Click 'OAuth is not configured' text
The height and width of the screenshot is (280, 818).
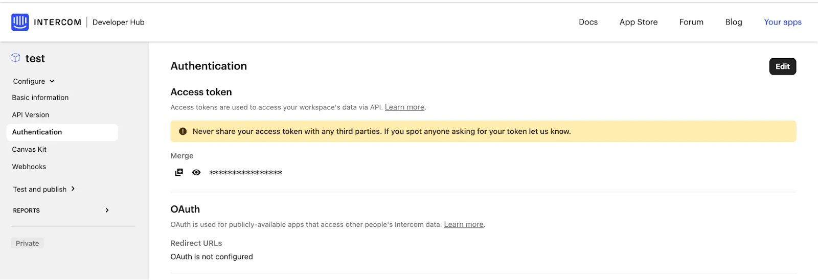(212, 256)
